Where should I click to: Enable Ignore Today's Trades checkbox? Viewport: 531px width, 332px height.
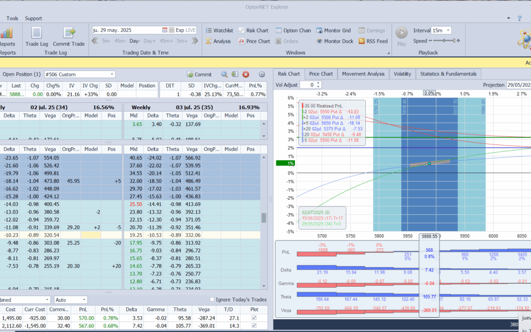point(212,300)
